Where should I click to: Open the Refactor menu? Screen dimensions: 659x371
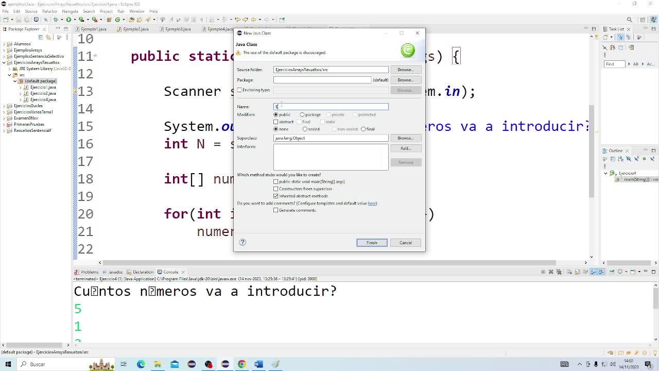[49, 11]
